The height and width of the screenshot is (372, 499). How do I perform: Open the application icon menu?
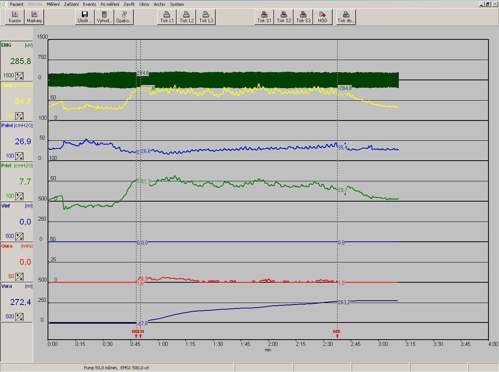point(4,4)
